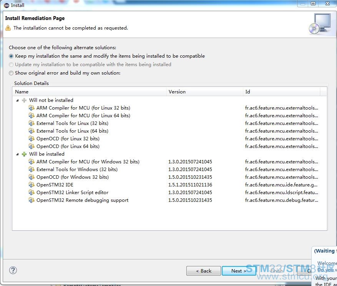Click the fr.ac6.feature.mcu.debug.featur... Id cell

282,200
